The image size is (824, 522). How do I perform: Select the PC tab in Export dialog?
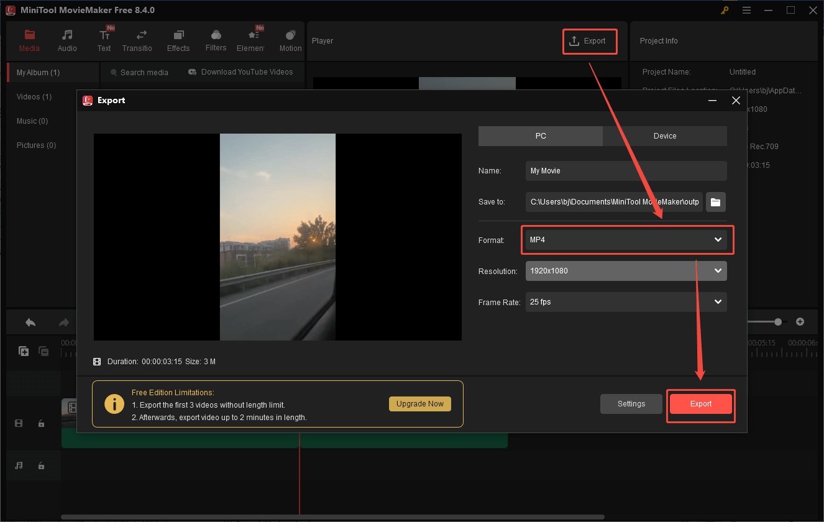point(540,135)
